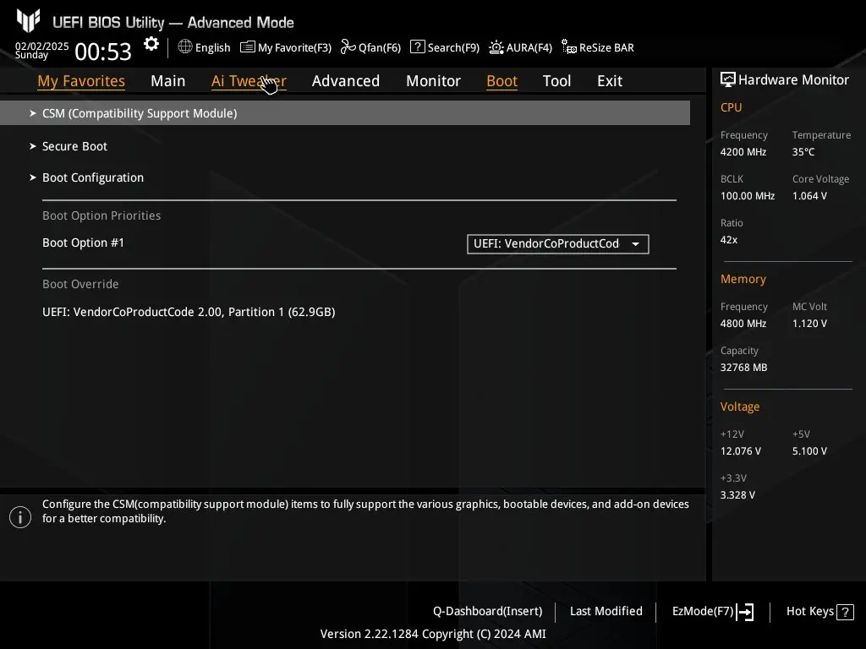Screen dimensions: 866x649
Task: Click the Capacity 32768 MB value
Action: [744, 368]
